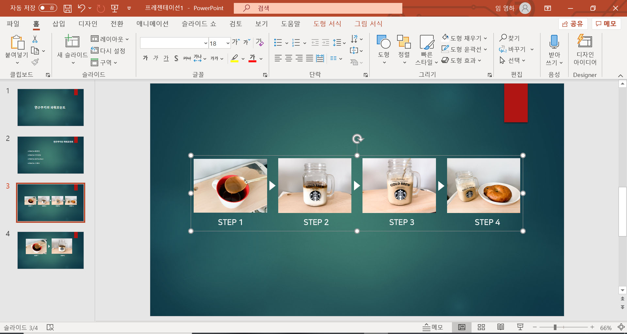Start slideshow from beginning icon in quick access

(x=115, y=8)
